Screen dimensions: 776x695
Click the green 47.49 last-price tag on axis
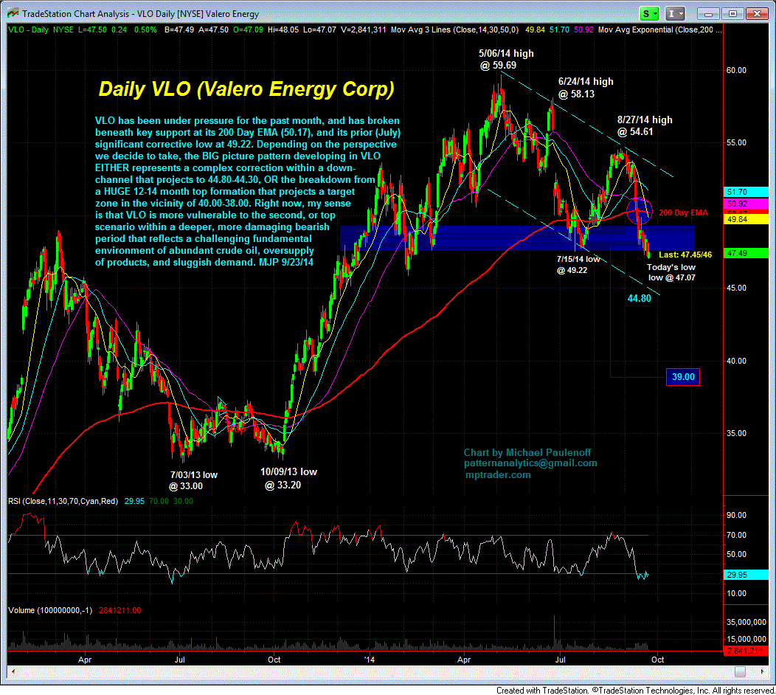pyautogui.click(x=746, y=254)
